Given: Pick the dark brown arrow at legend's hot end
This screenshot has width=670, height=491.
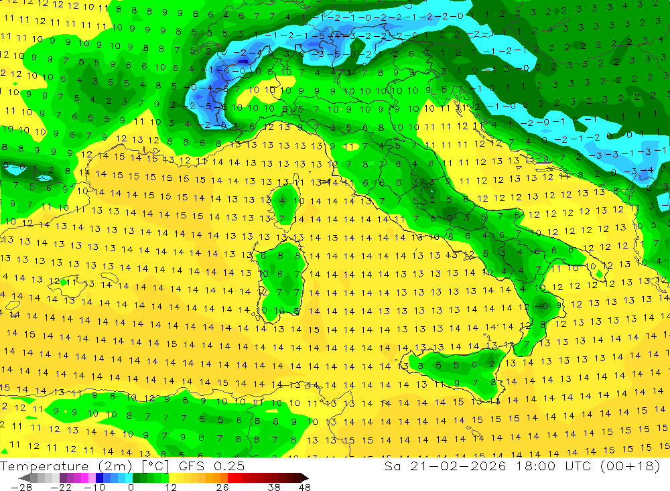Looking at the screenshot, I should [304, 478].
